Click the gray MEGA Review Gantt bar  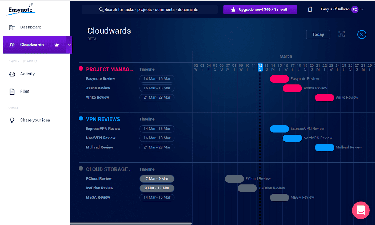coord(280,197)
